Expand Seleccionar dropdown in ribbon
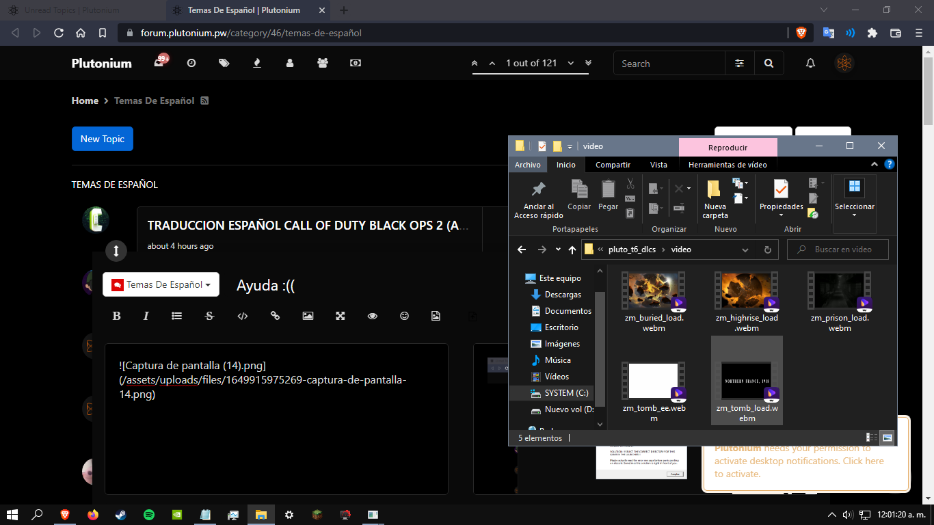Viewport: 934px width, 525px height. [x=855, y=199]
